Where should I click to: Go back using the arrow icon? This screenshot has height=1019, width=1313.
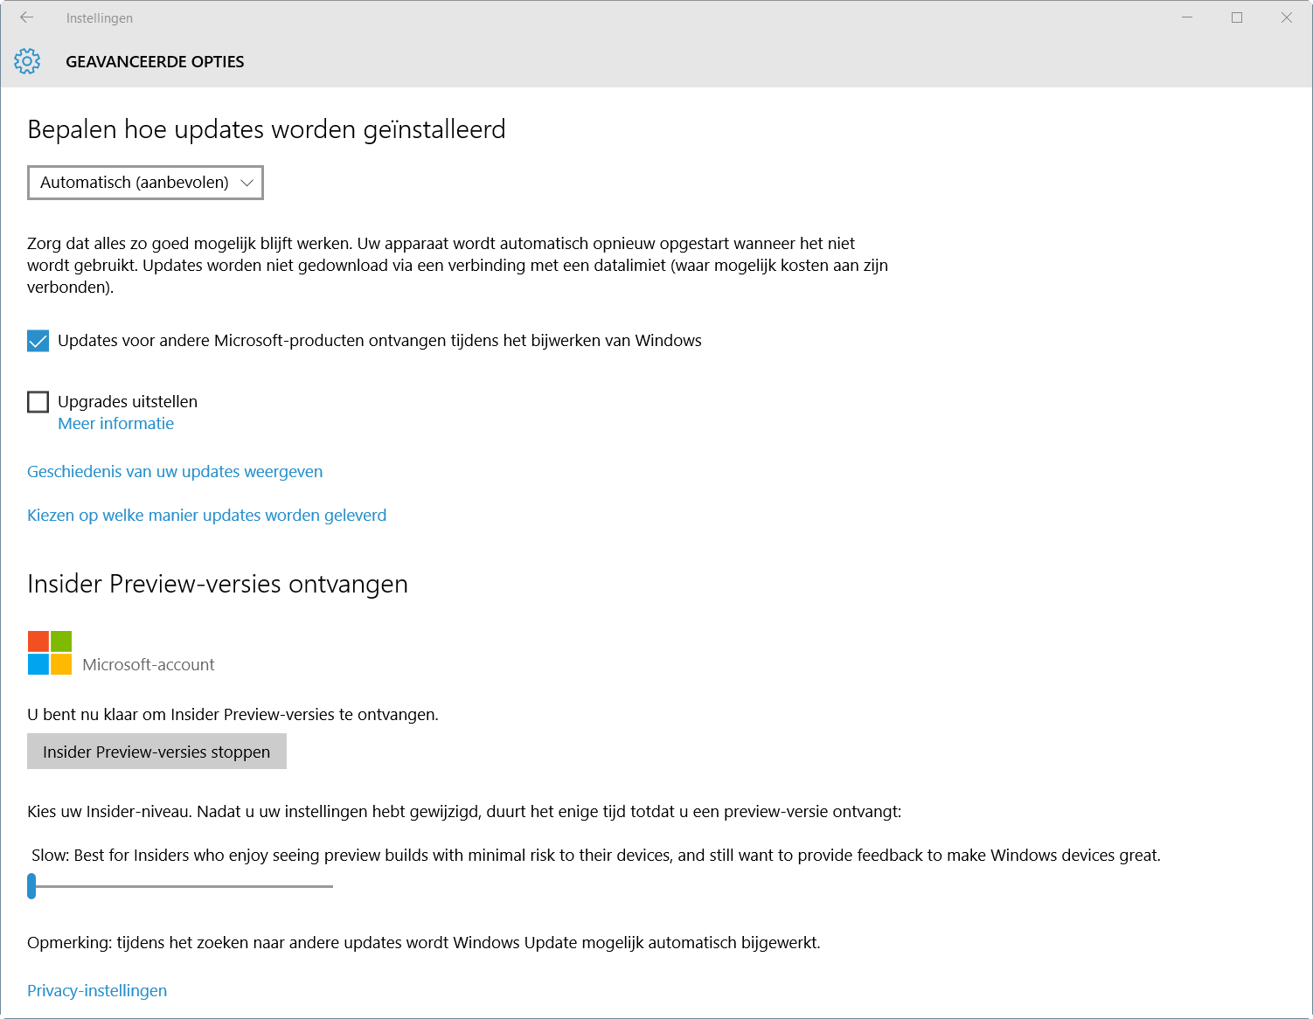click(26, 17)
